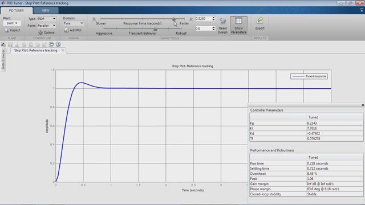The height and width of the screenshot is (205, 365).
Task: Click the faster double-arrow icon
Action: 191,19
